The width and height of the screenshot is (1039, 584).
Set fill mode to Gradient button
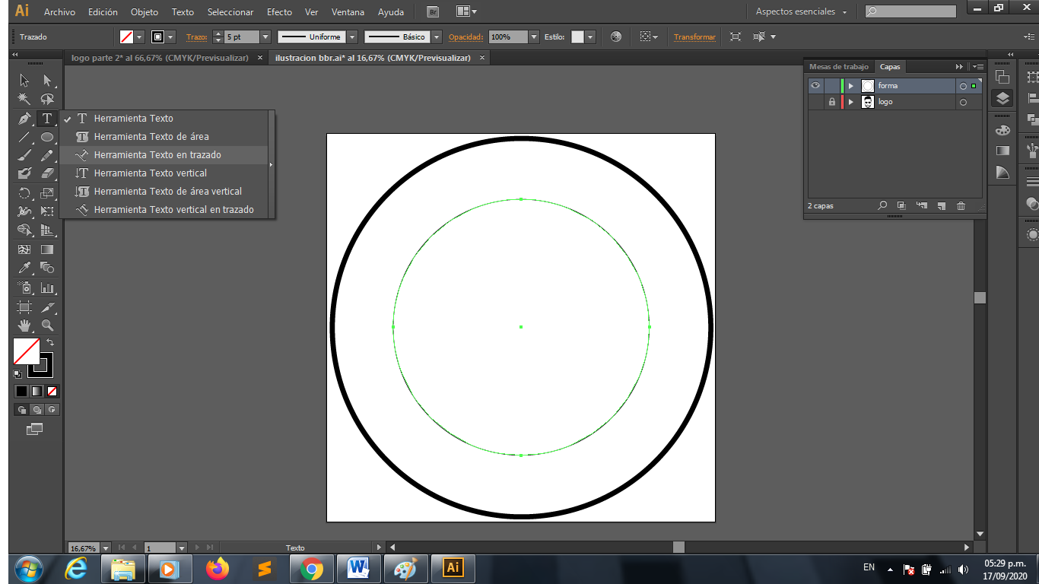37,392
